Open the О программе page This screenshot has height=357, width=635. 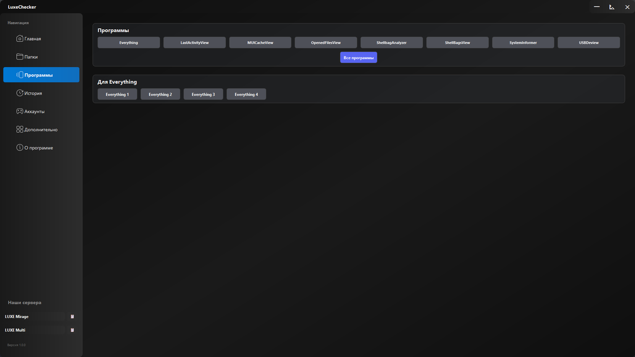click(41, 148)
